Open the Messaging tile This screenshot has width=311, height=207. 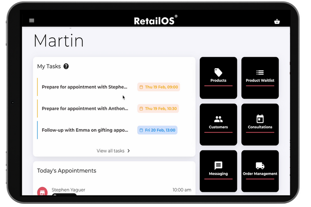click(219, 171)
